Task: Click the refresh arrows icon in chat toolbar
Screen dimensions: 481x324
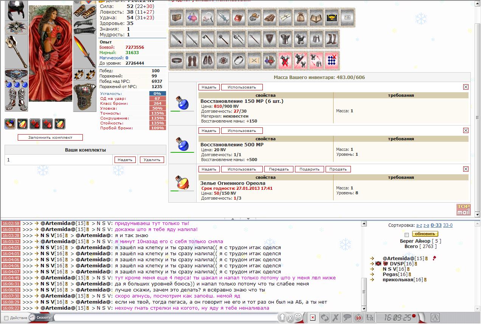Action: (325, 318)
